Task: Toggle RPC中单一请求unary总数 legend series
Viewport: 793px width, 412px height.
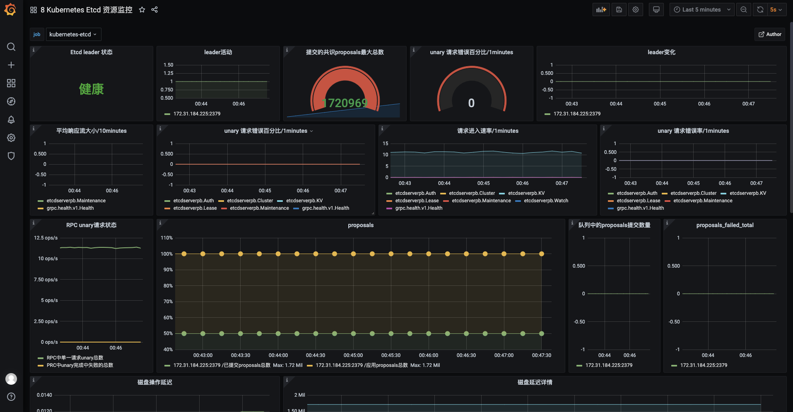Action: coord(75,358)
